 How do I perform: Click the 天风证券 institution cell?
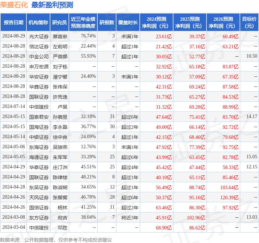[39, 198]
